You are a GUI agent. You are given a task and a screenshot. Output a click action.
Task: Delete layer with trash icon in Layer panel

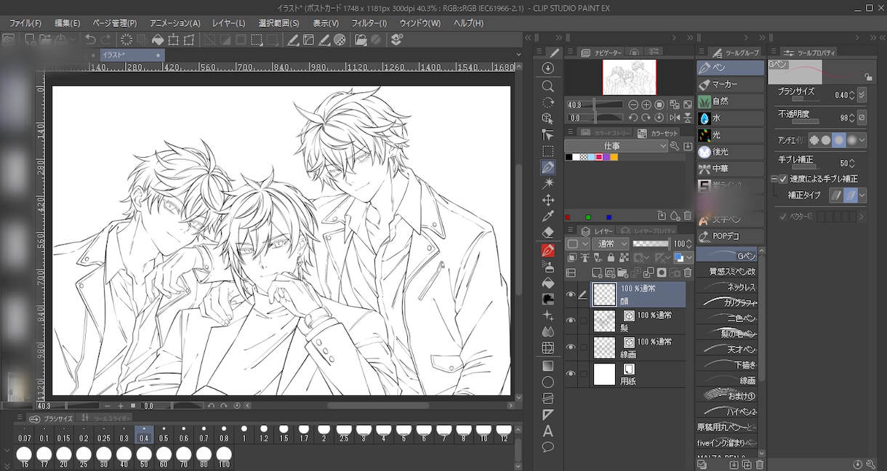687,273
